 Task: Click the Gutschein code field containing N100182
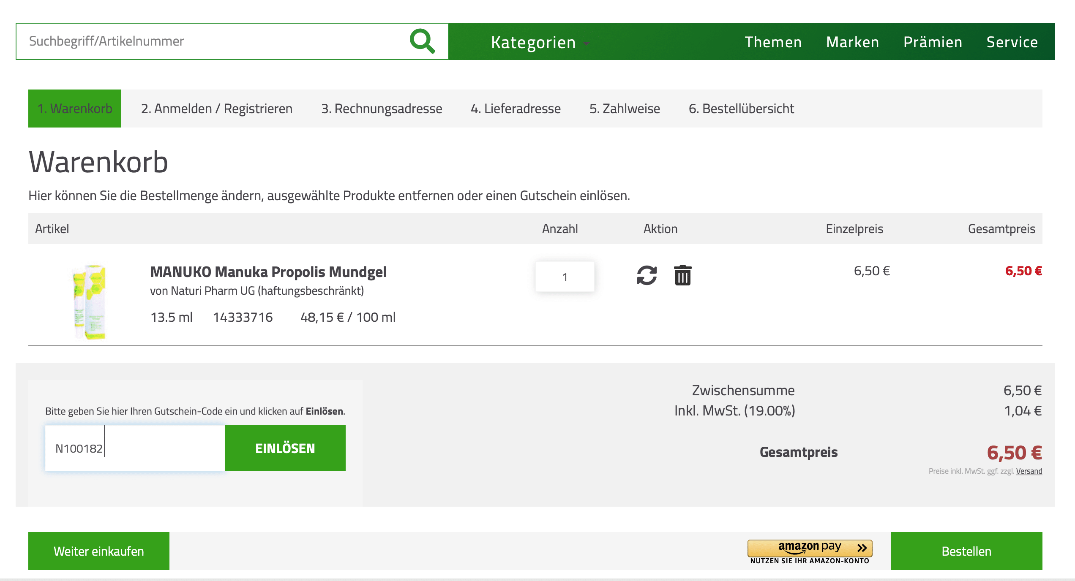tap(135, 448)
